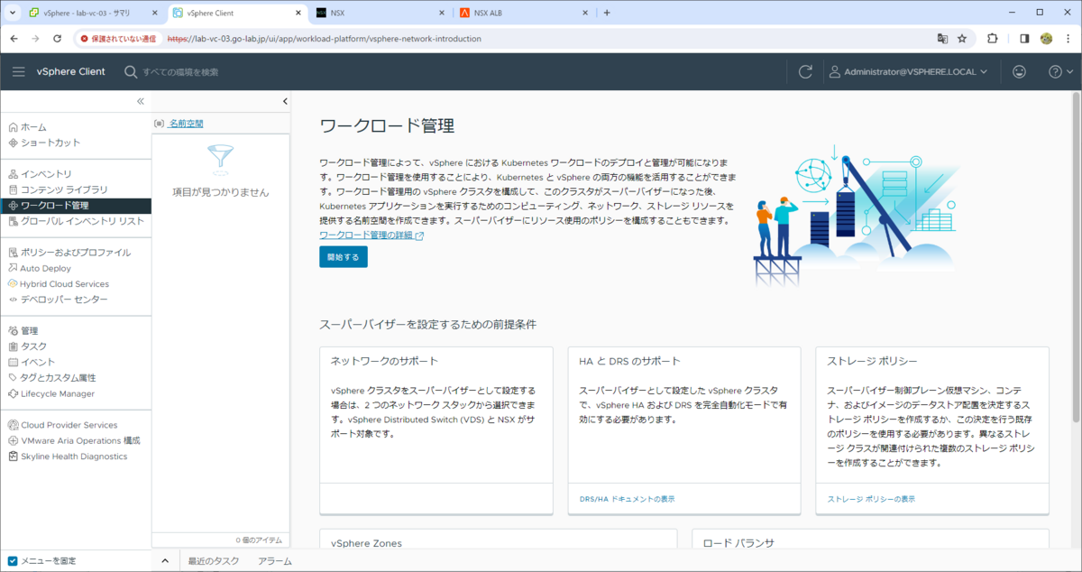This screenshot has height=572, width=1082.
Task: Collapse the namespace panel chevron
Action: tap(285, 101)
